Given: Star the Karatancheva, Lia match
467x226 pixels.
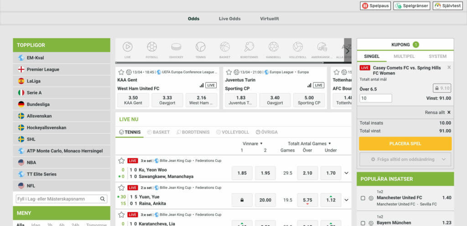Looking at the screenshot, I should 121,215.
